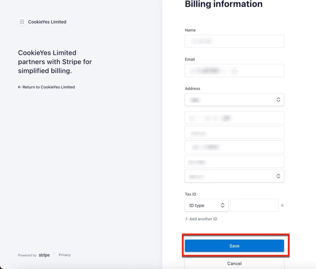Click the Stripe wordmark logo
316x269 pixels.
coord(44,255)
